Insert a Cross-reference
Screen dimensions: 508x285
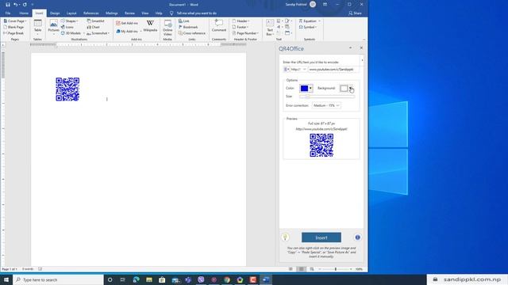[x=192, y=33]
